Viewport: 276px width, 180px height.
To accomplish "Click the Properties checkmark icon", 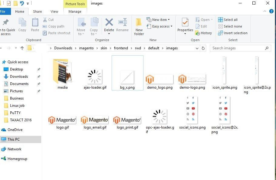I will (185, 22).
